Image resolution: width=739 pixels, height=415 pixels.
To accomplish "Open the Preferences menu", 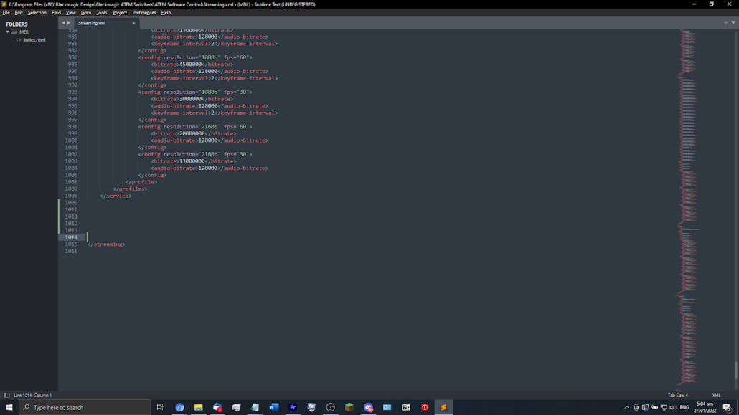I will 143,12.
